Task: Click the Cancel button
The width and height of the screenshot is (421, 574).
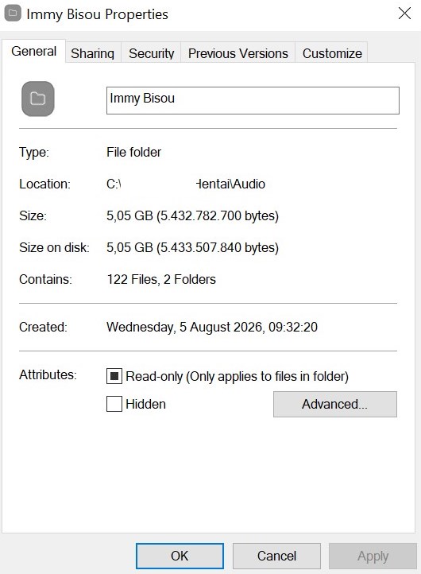Action: click(276, 556)
